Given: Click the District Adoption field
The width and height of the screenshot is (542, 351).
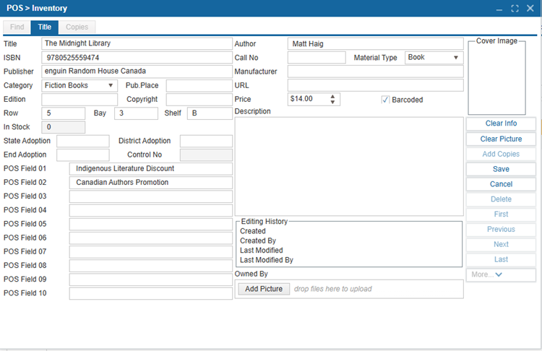Looking at the screenshot, I should coord(206,141).
